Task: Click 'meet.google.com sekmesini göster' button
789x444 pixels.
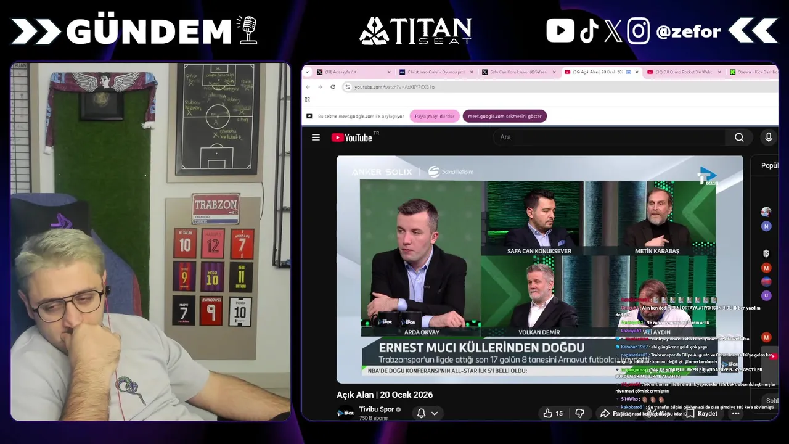Action: (x=505, y=116)
